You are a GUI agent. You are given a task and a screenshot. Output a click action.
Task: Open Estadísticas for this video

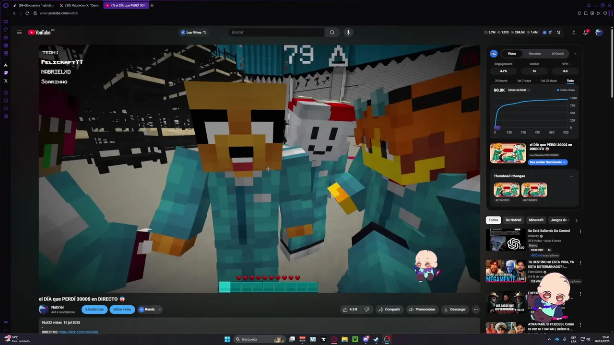[94, 310]
